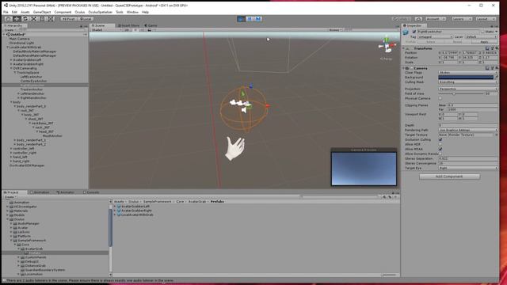Enable Allow Dynamic Resolution checkbox
The image size is (507, 285).
440,154
